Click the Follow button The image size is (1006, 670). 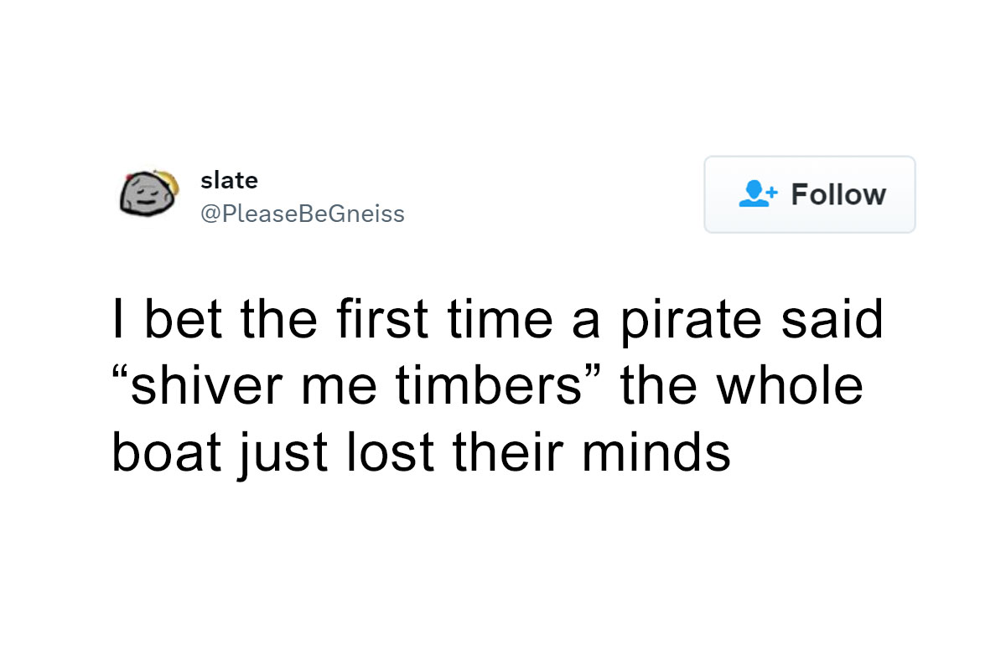pos(810,194)
